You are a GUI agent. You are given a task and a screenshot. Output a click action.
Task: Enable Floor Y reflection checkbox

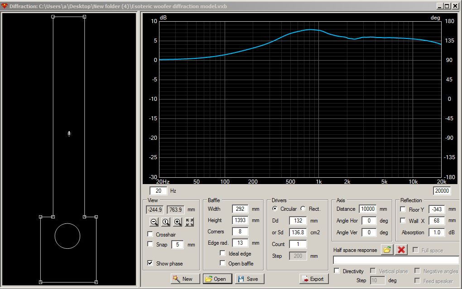click(x=403, y=209)
